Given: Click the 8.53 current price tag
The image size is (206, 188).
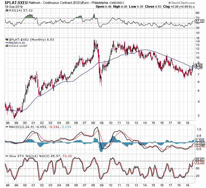Looking at the screenshot, I should [199, 66].
